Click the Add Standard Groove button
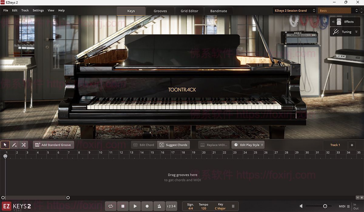Viewport: 364px width, 212px height. pyautogui.click(x=53, y=145)
